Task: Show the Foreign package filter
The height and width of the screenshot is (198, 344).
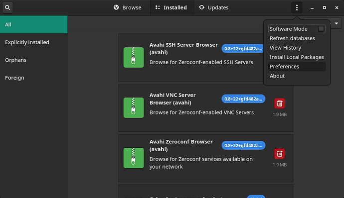Action: tap(33, 78)
